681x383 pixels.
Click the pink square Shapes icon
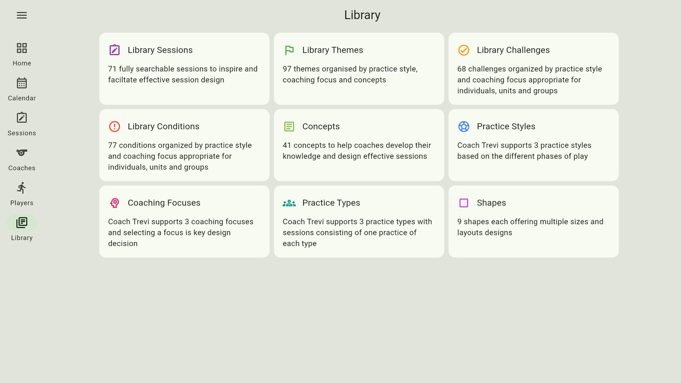464,203
